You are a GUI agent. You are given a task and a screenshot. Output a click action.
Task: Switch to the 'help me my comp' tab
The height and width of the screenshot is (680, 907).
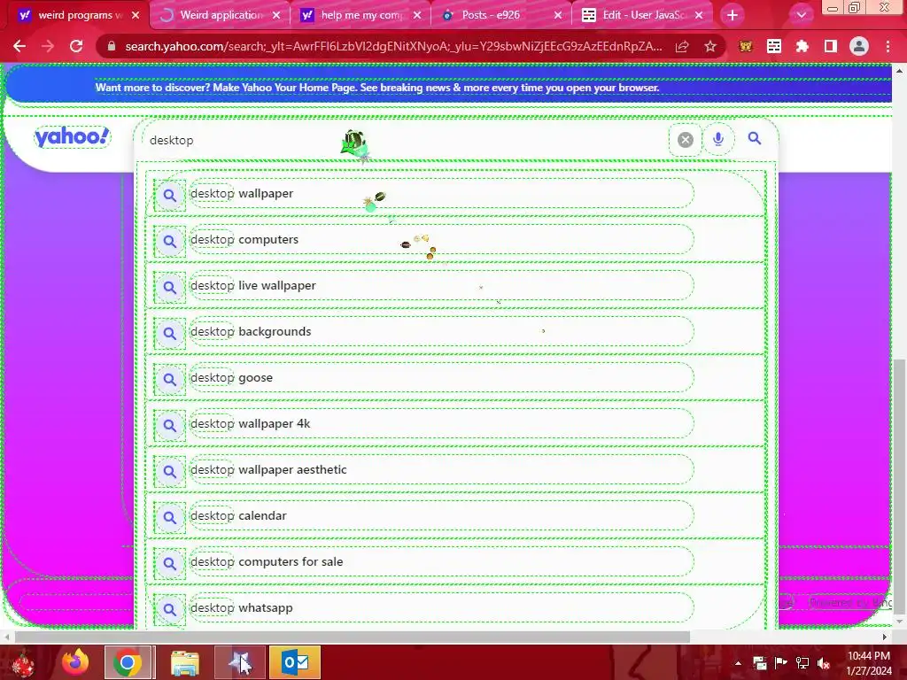[361, 15]
